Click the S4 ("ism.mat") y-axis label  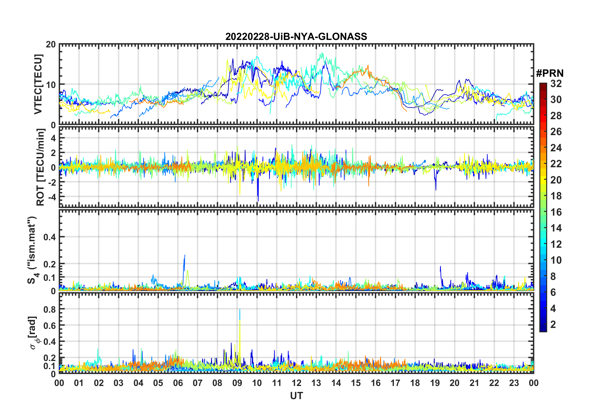pyautogui.click(x=32, y=250)
